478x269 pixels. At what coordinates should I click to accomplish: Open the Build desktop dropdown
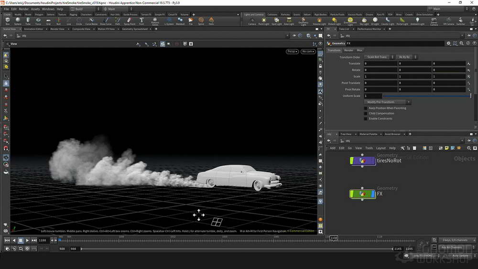click(x=85, y=9)
